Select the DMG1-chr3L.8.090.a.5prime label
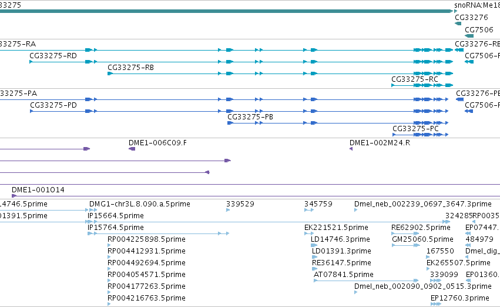This screenshot has height=307, width=500. point(140,204)
